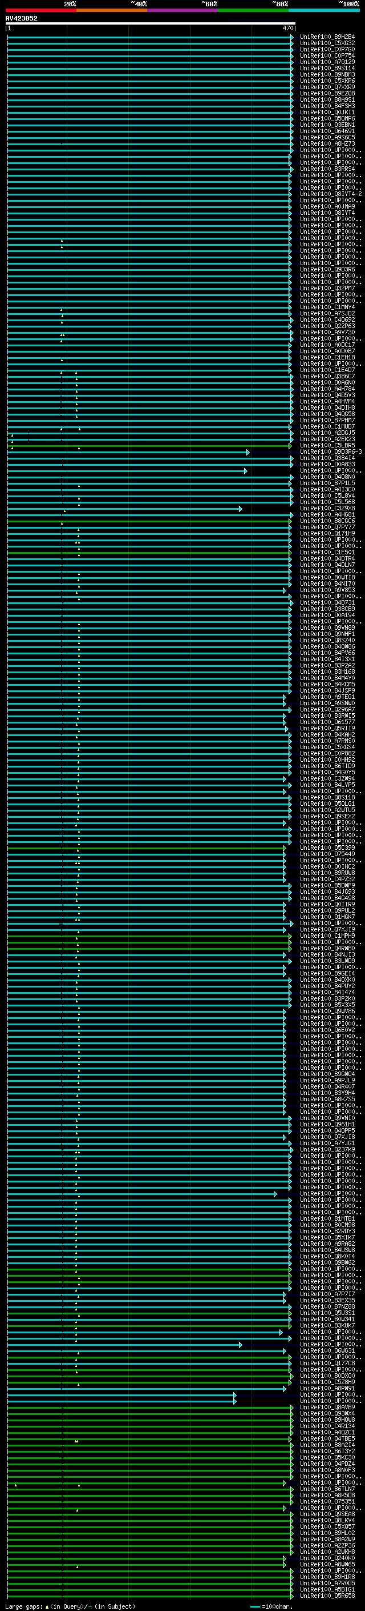The height and width of the screenshot is (1611, 365).
Task: Click the red ~20% identity legend segment
Action: pyautogui.click(x=41, y=10)
